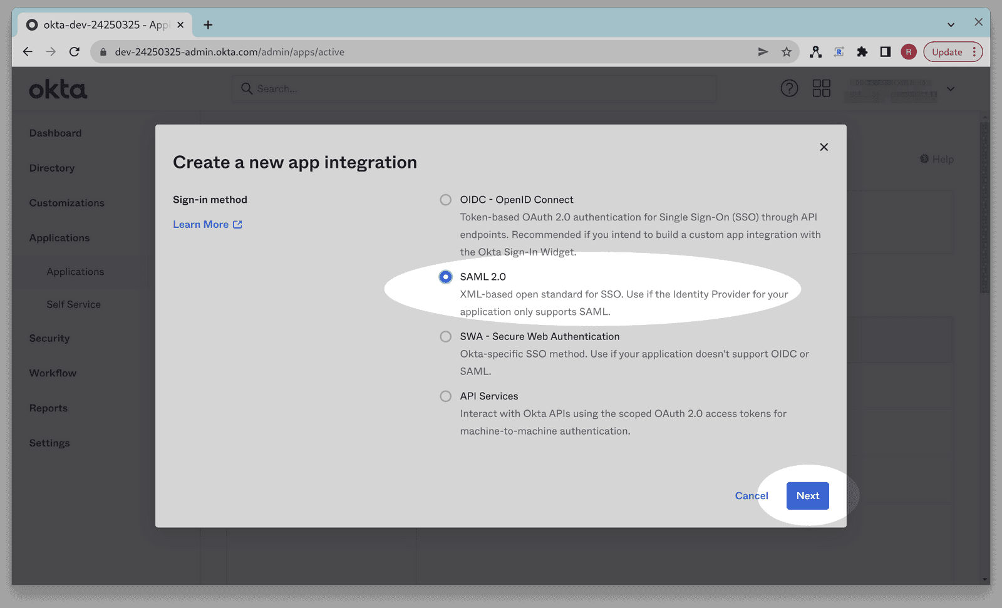Click the send/share arrow icon in address bar
The image size is (1002, 608).
[x=763, y=52]
